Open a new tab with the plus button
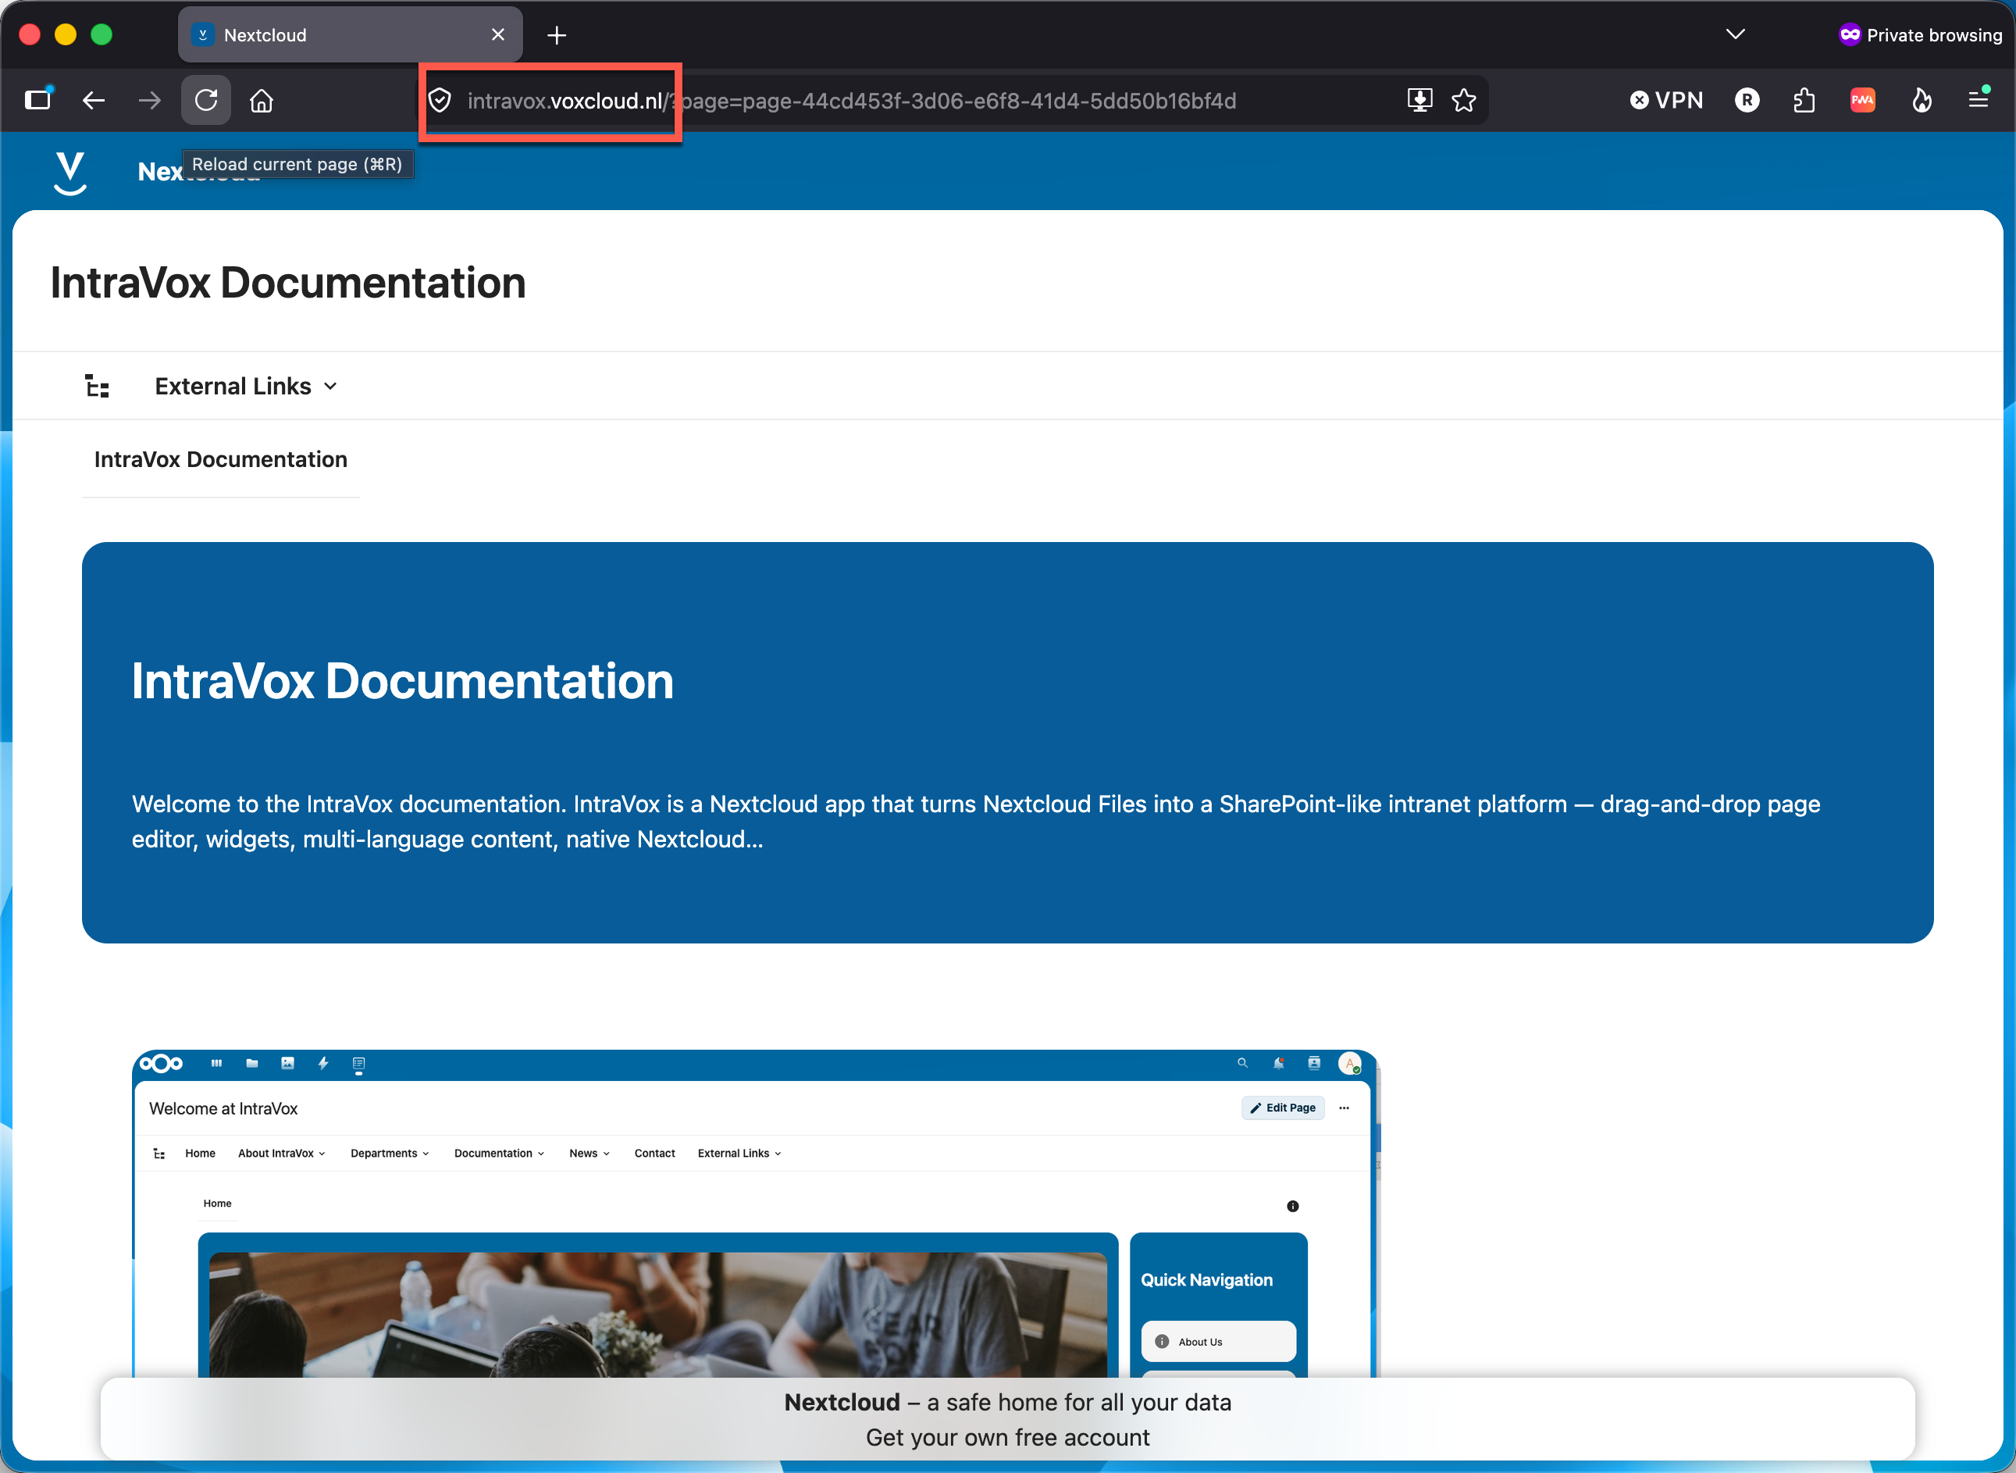Screen dimensions: 2016x1473 coord(557,35)
